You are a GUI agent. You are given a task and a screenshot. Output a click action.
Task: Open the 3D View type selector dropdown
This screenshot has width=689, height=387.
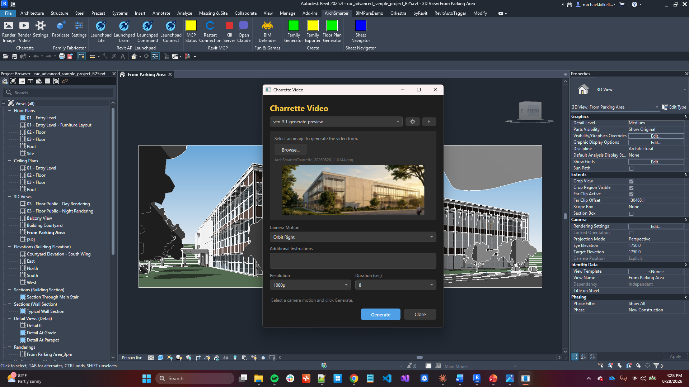coord(684,90)
